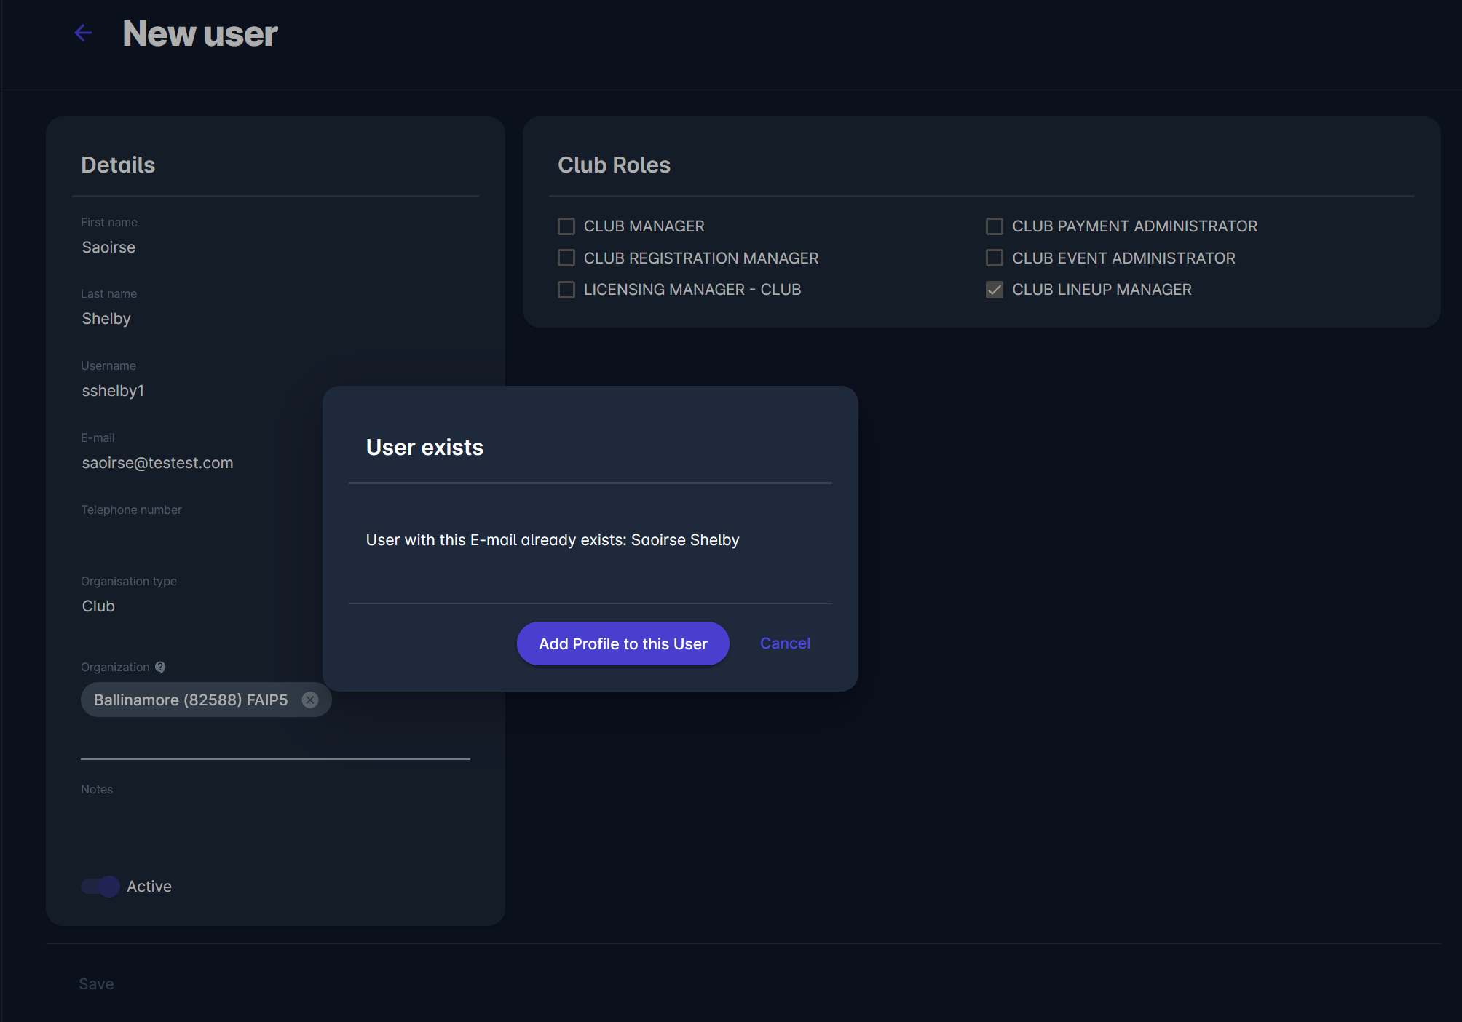1462x1022 pixels.
Task: Uncheck Club Lineup Manager checkbox
Action: (x=994, y=290)
